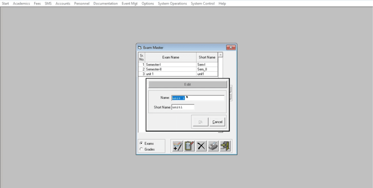
Task: Click the Edit header bar
Action: click(x=188, y=84)
